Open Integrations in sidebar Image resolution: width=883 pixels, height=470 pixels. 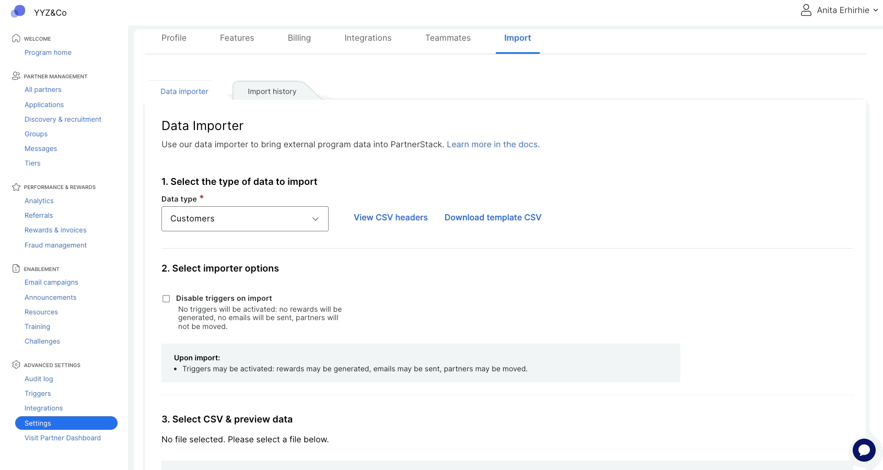click(43, 408)
